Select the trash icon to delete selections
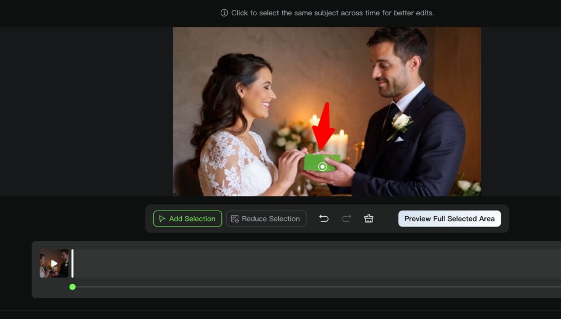This screenshot has height=319, width=561. pyautogui.click(x=368, y=218)
